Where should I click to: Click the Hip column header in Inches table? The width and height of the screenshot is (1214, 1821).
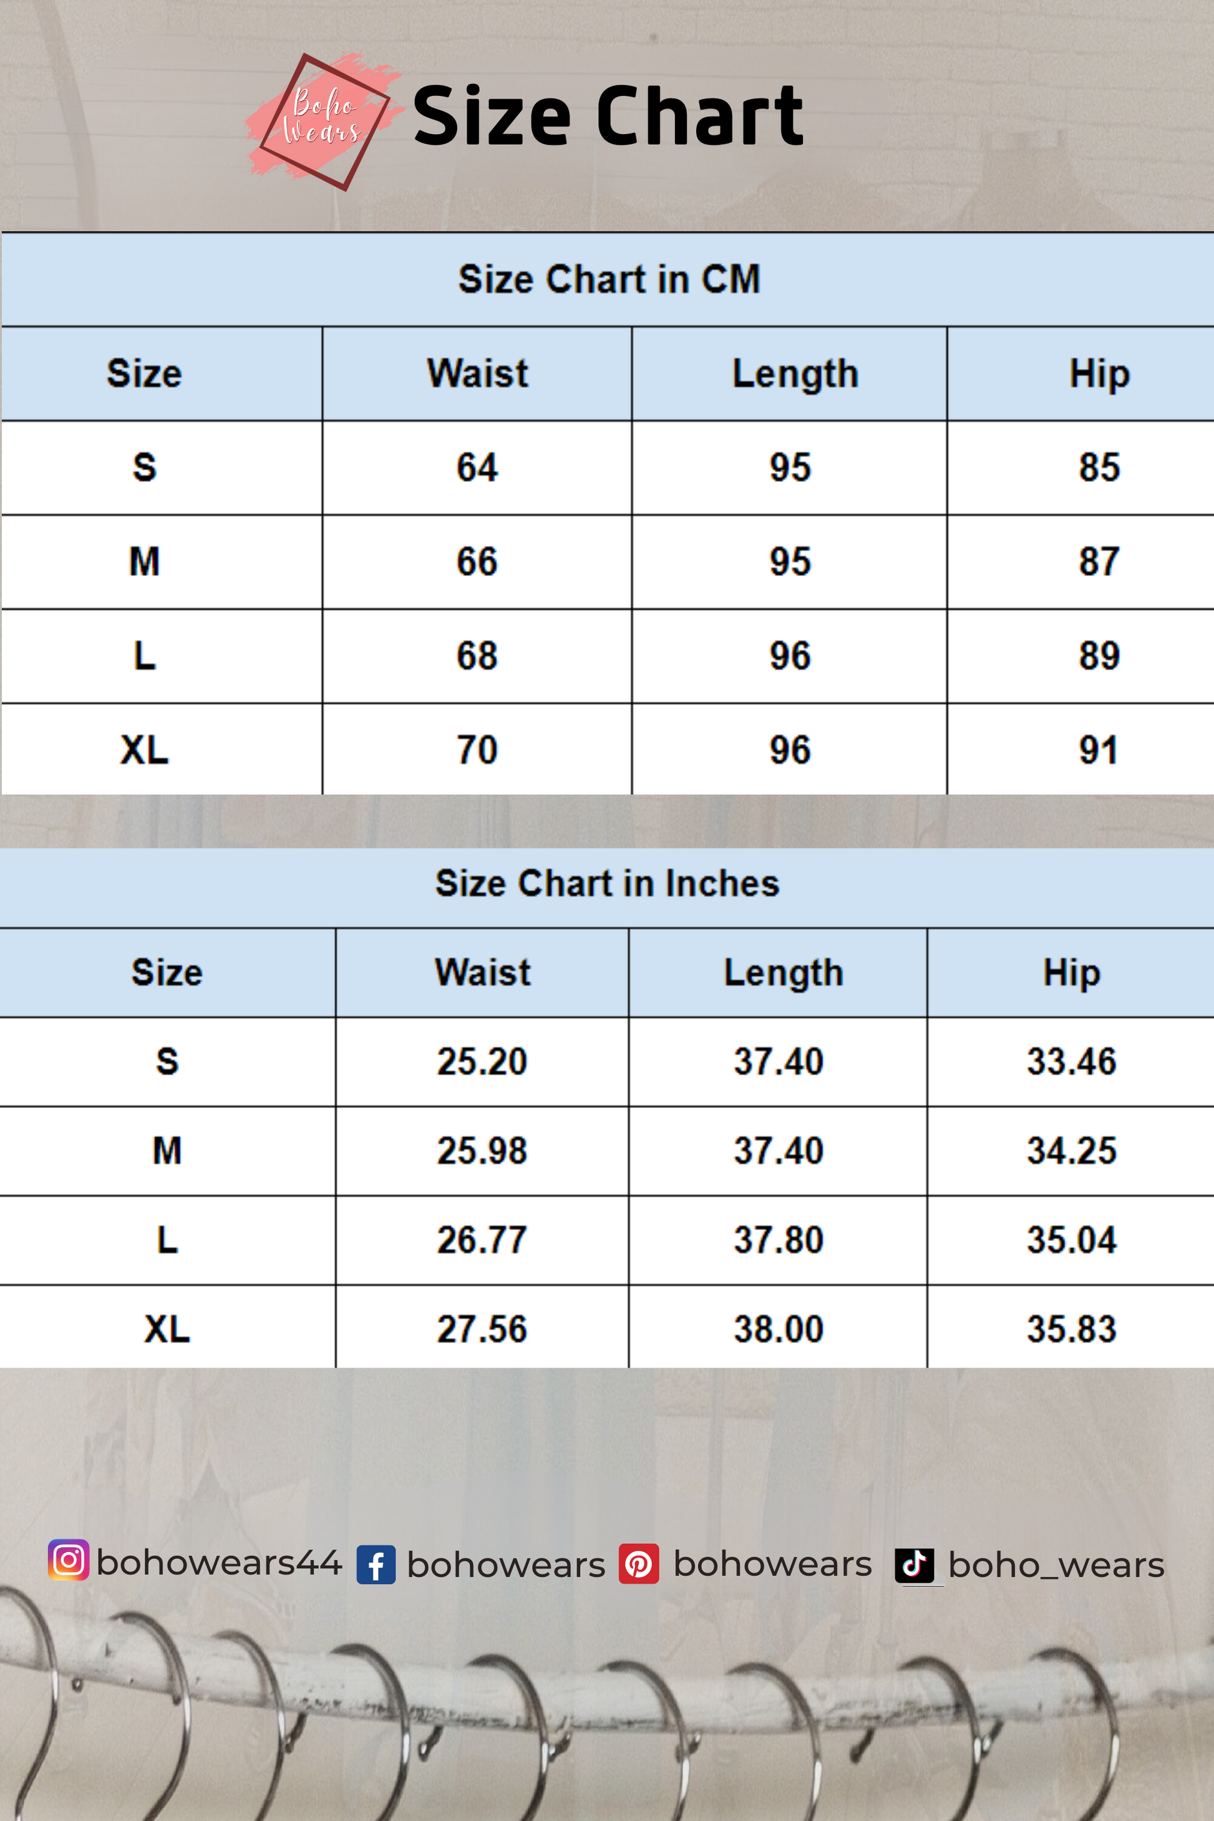tap(1072, 973)
